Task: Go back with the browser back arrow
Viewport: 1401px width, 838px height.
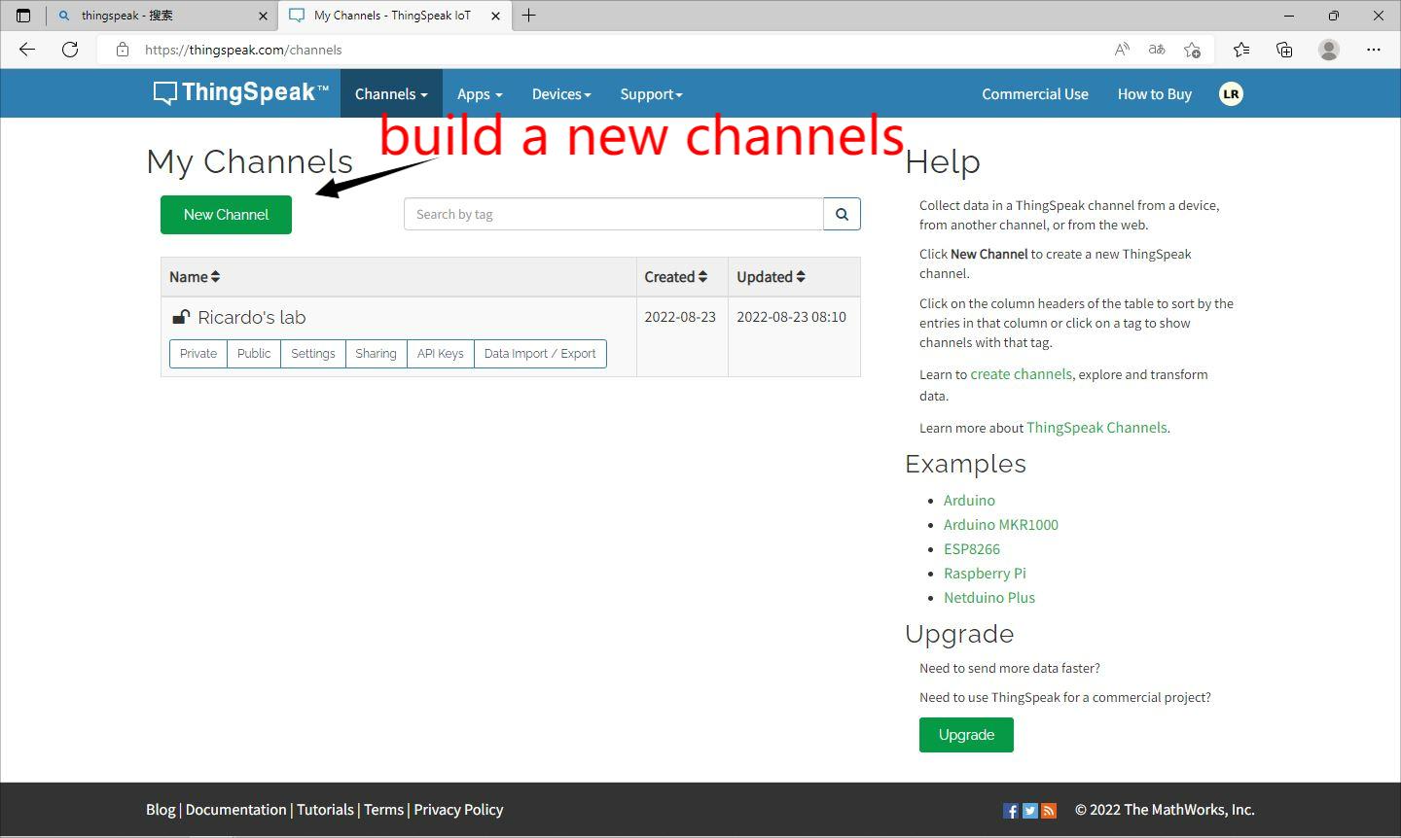Action: [x=27, y=50]
